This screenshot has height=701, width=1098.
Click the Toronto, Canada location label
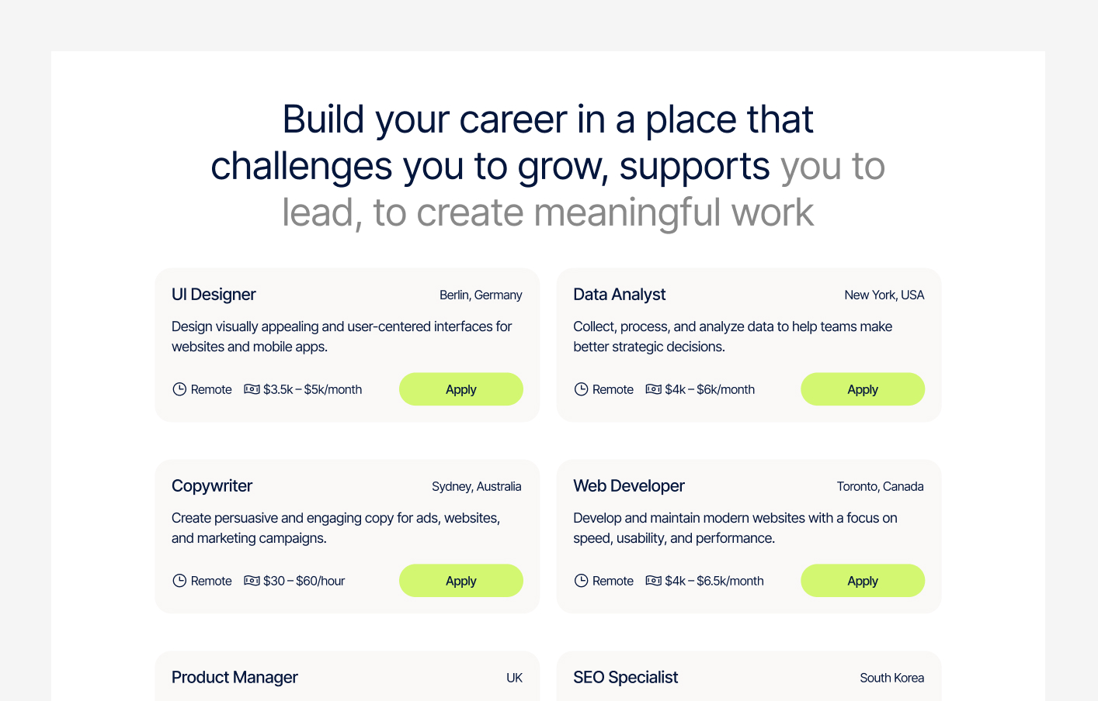coord(880,486)
